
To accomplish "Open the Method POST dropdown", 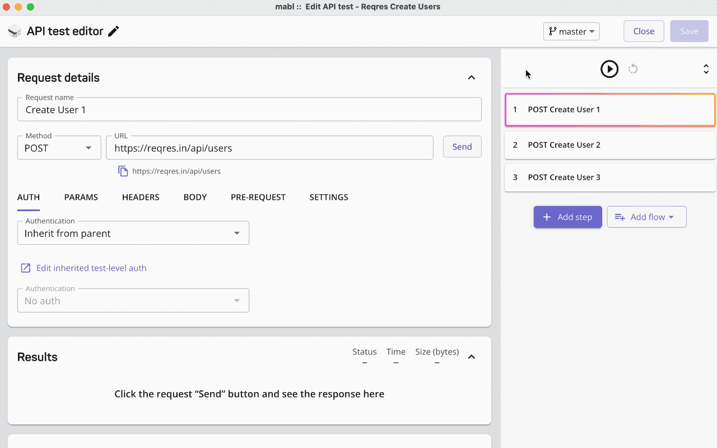I will tap(59, 148).
